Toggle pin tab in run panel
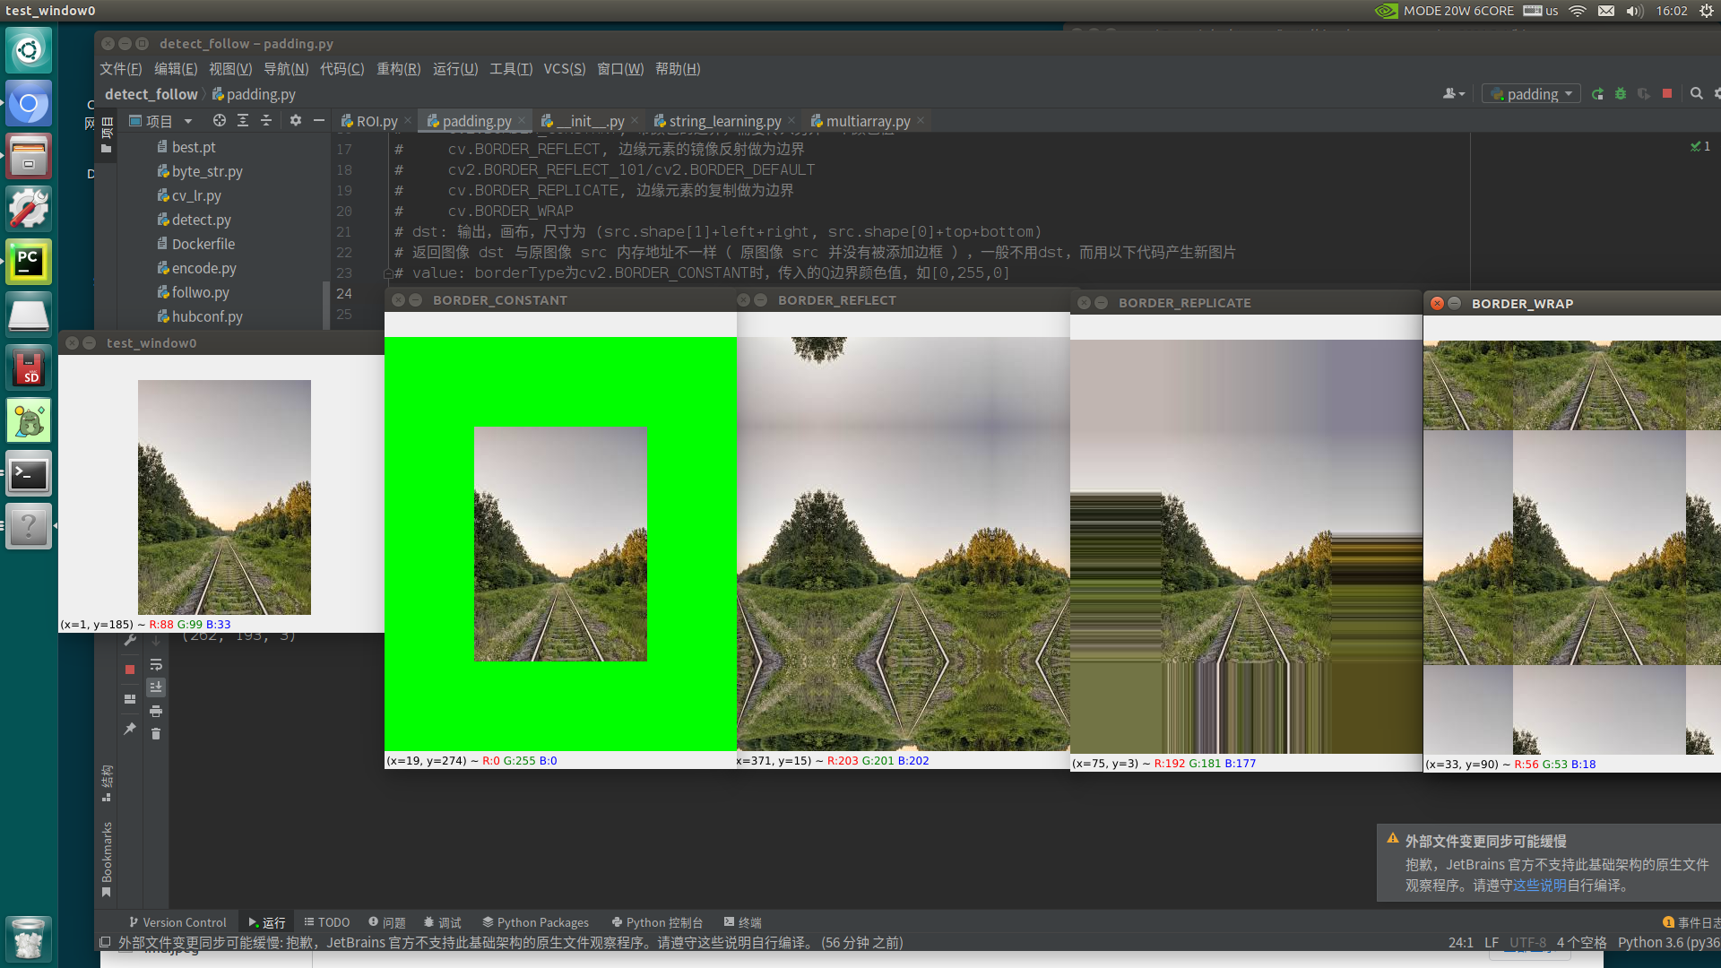Screen dimensions: 1721x968 click(130, 729)
